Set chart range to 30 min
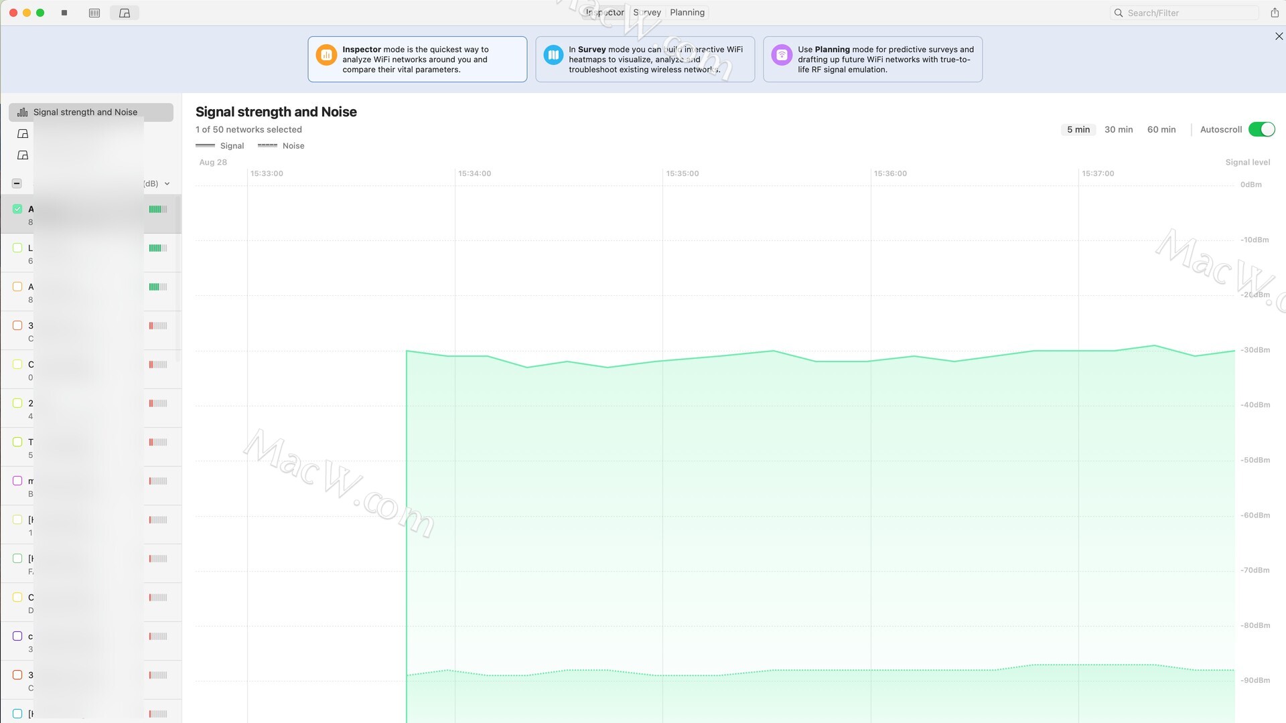1286x723 pixels. tap(1119, 129)
